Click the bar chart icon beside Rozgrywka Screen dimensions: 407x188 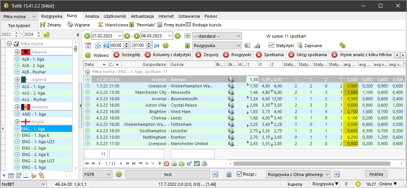257,46
